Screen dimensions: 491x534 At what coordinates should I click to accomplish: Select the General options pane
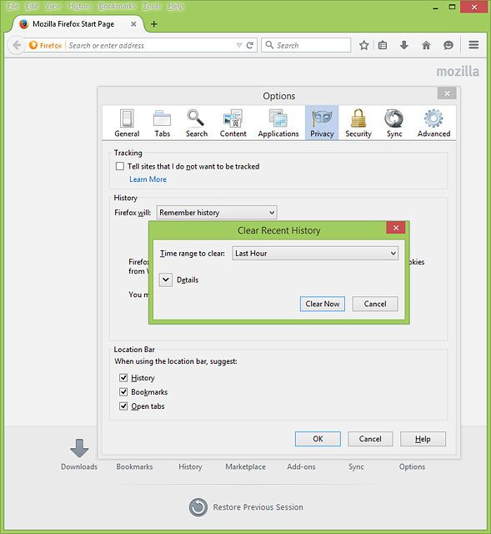point(127,123)
